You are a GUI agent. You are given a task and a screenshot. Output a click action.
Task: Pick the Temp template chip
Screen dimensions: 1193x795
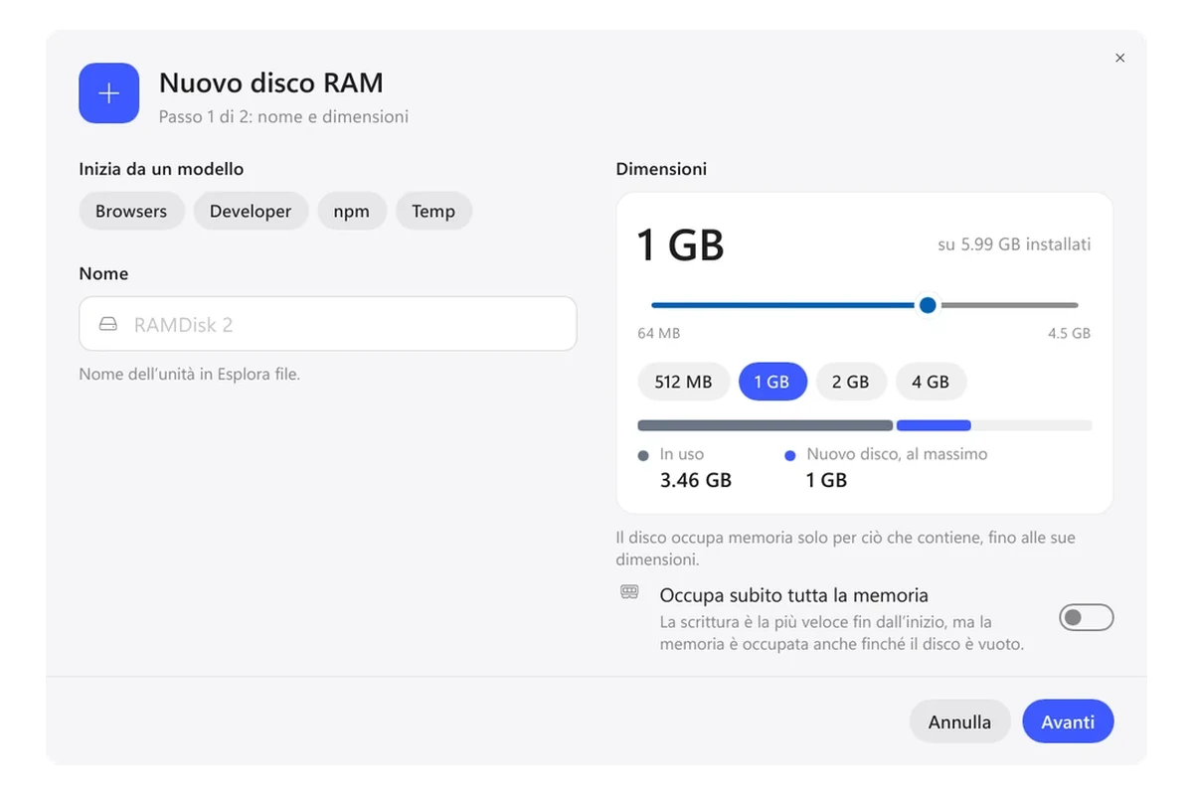433,211
